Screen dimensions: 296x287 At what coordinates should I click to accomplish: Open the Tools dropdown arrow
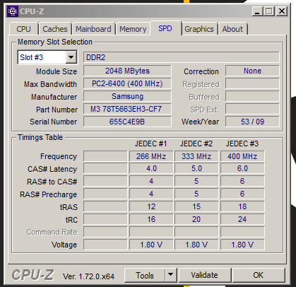[171, 275]
